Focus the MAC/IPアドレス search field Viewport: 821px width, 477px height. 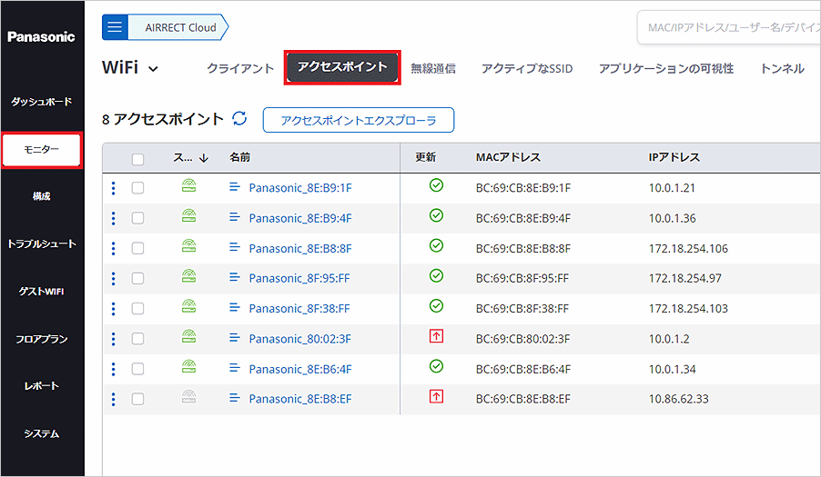729,27
